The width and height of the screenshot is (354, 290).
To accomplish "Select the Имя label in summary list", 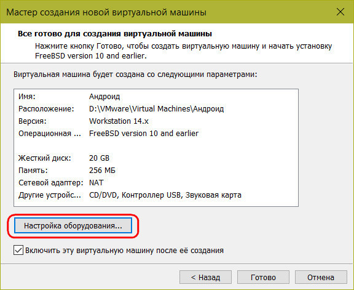I will point(27,97).
